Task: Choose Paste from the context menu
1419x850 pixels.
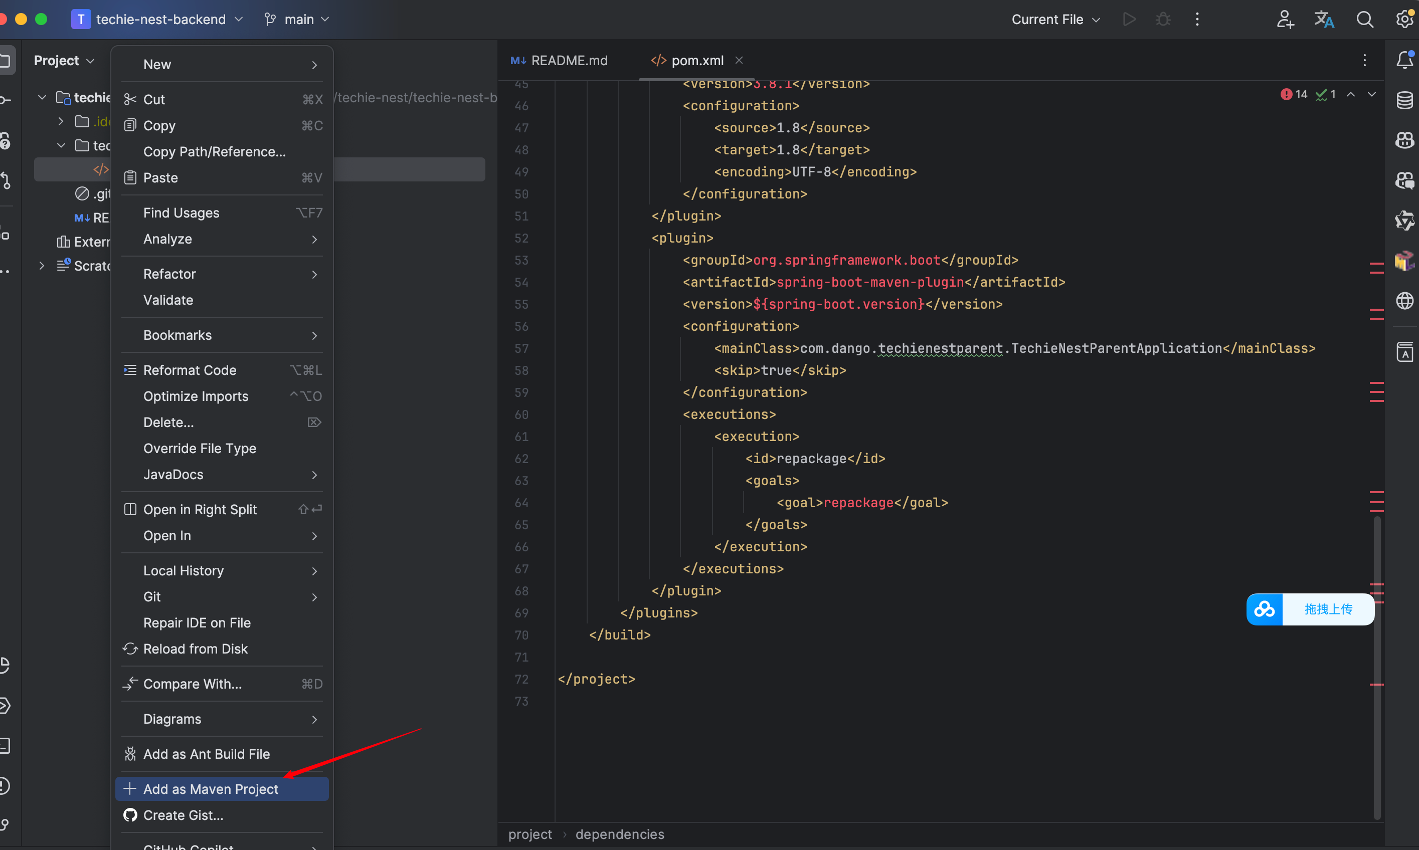Action: click(222, 177)
